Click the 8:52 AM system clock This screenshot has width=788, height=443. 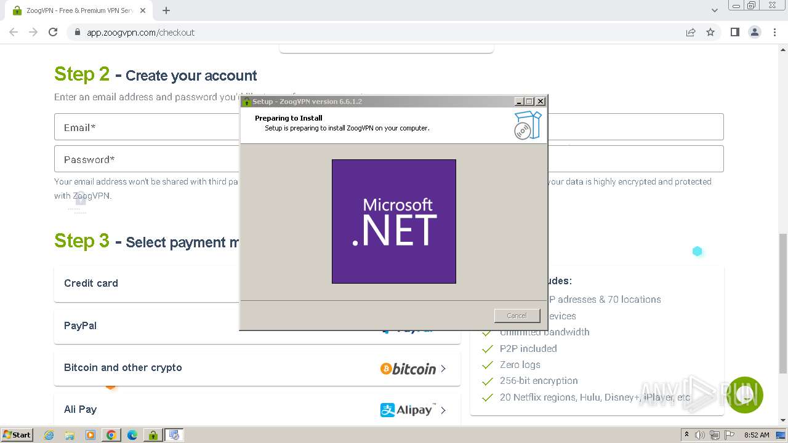(x=757, y=435)
